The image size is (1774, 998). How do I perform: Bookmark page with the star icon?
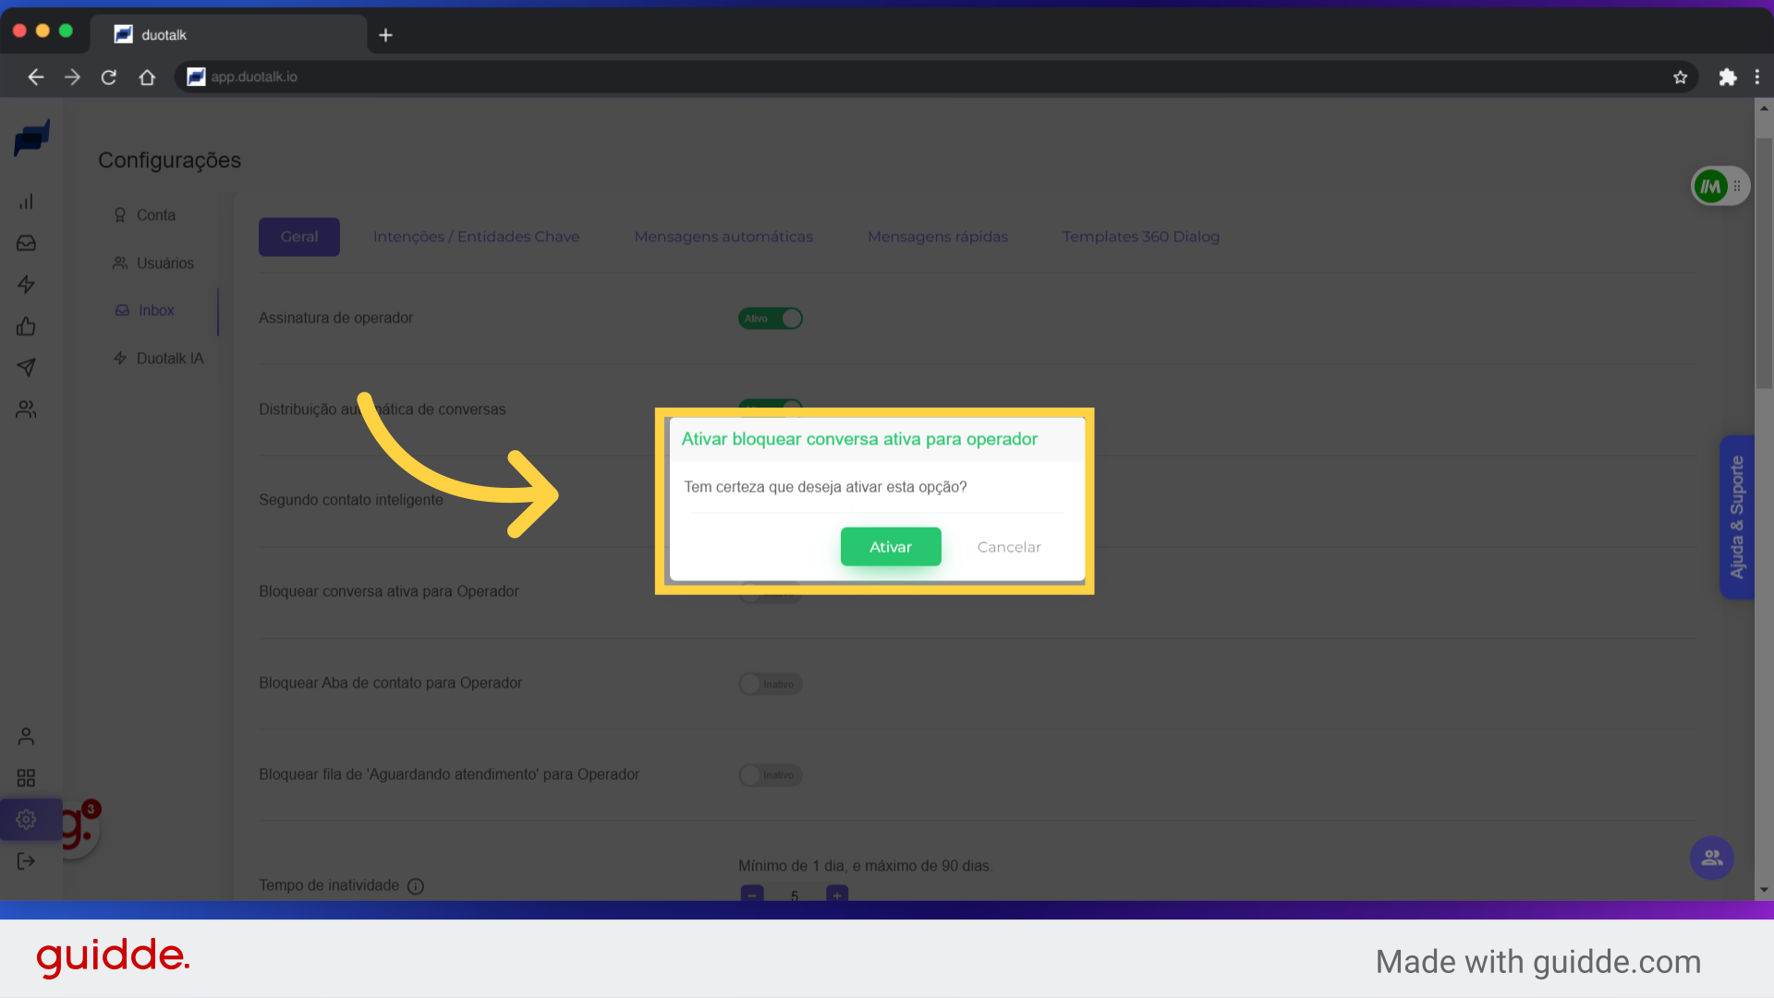click(1681, 78)
